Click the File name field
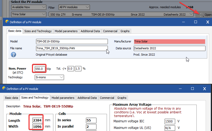The image size is (212, 131). 72,48
